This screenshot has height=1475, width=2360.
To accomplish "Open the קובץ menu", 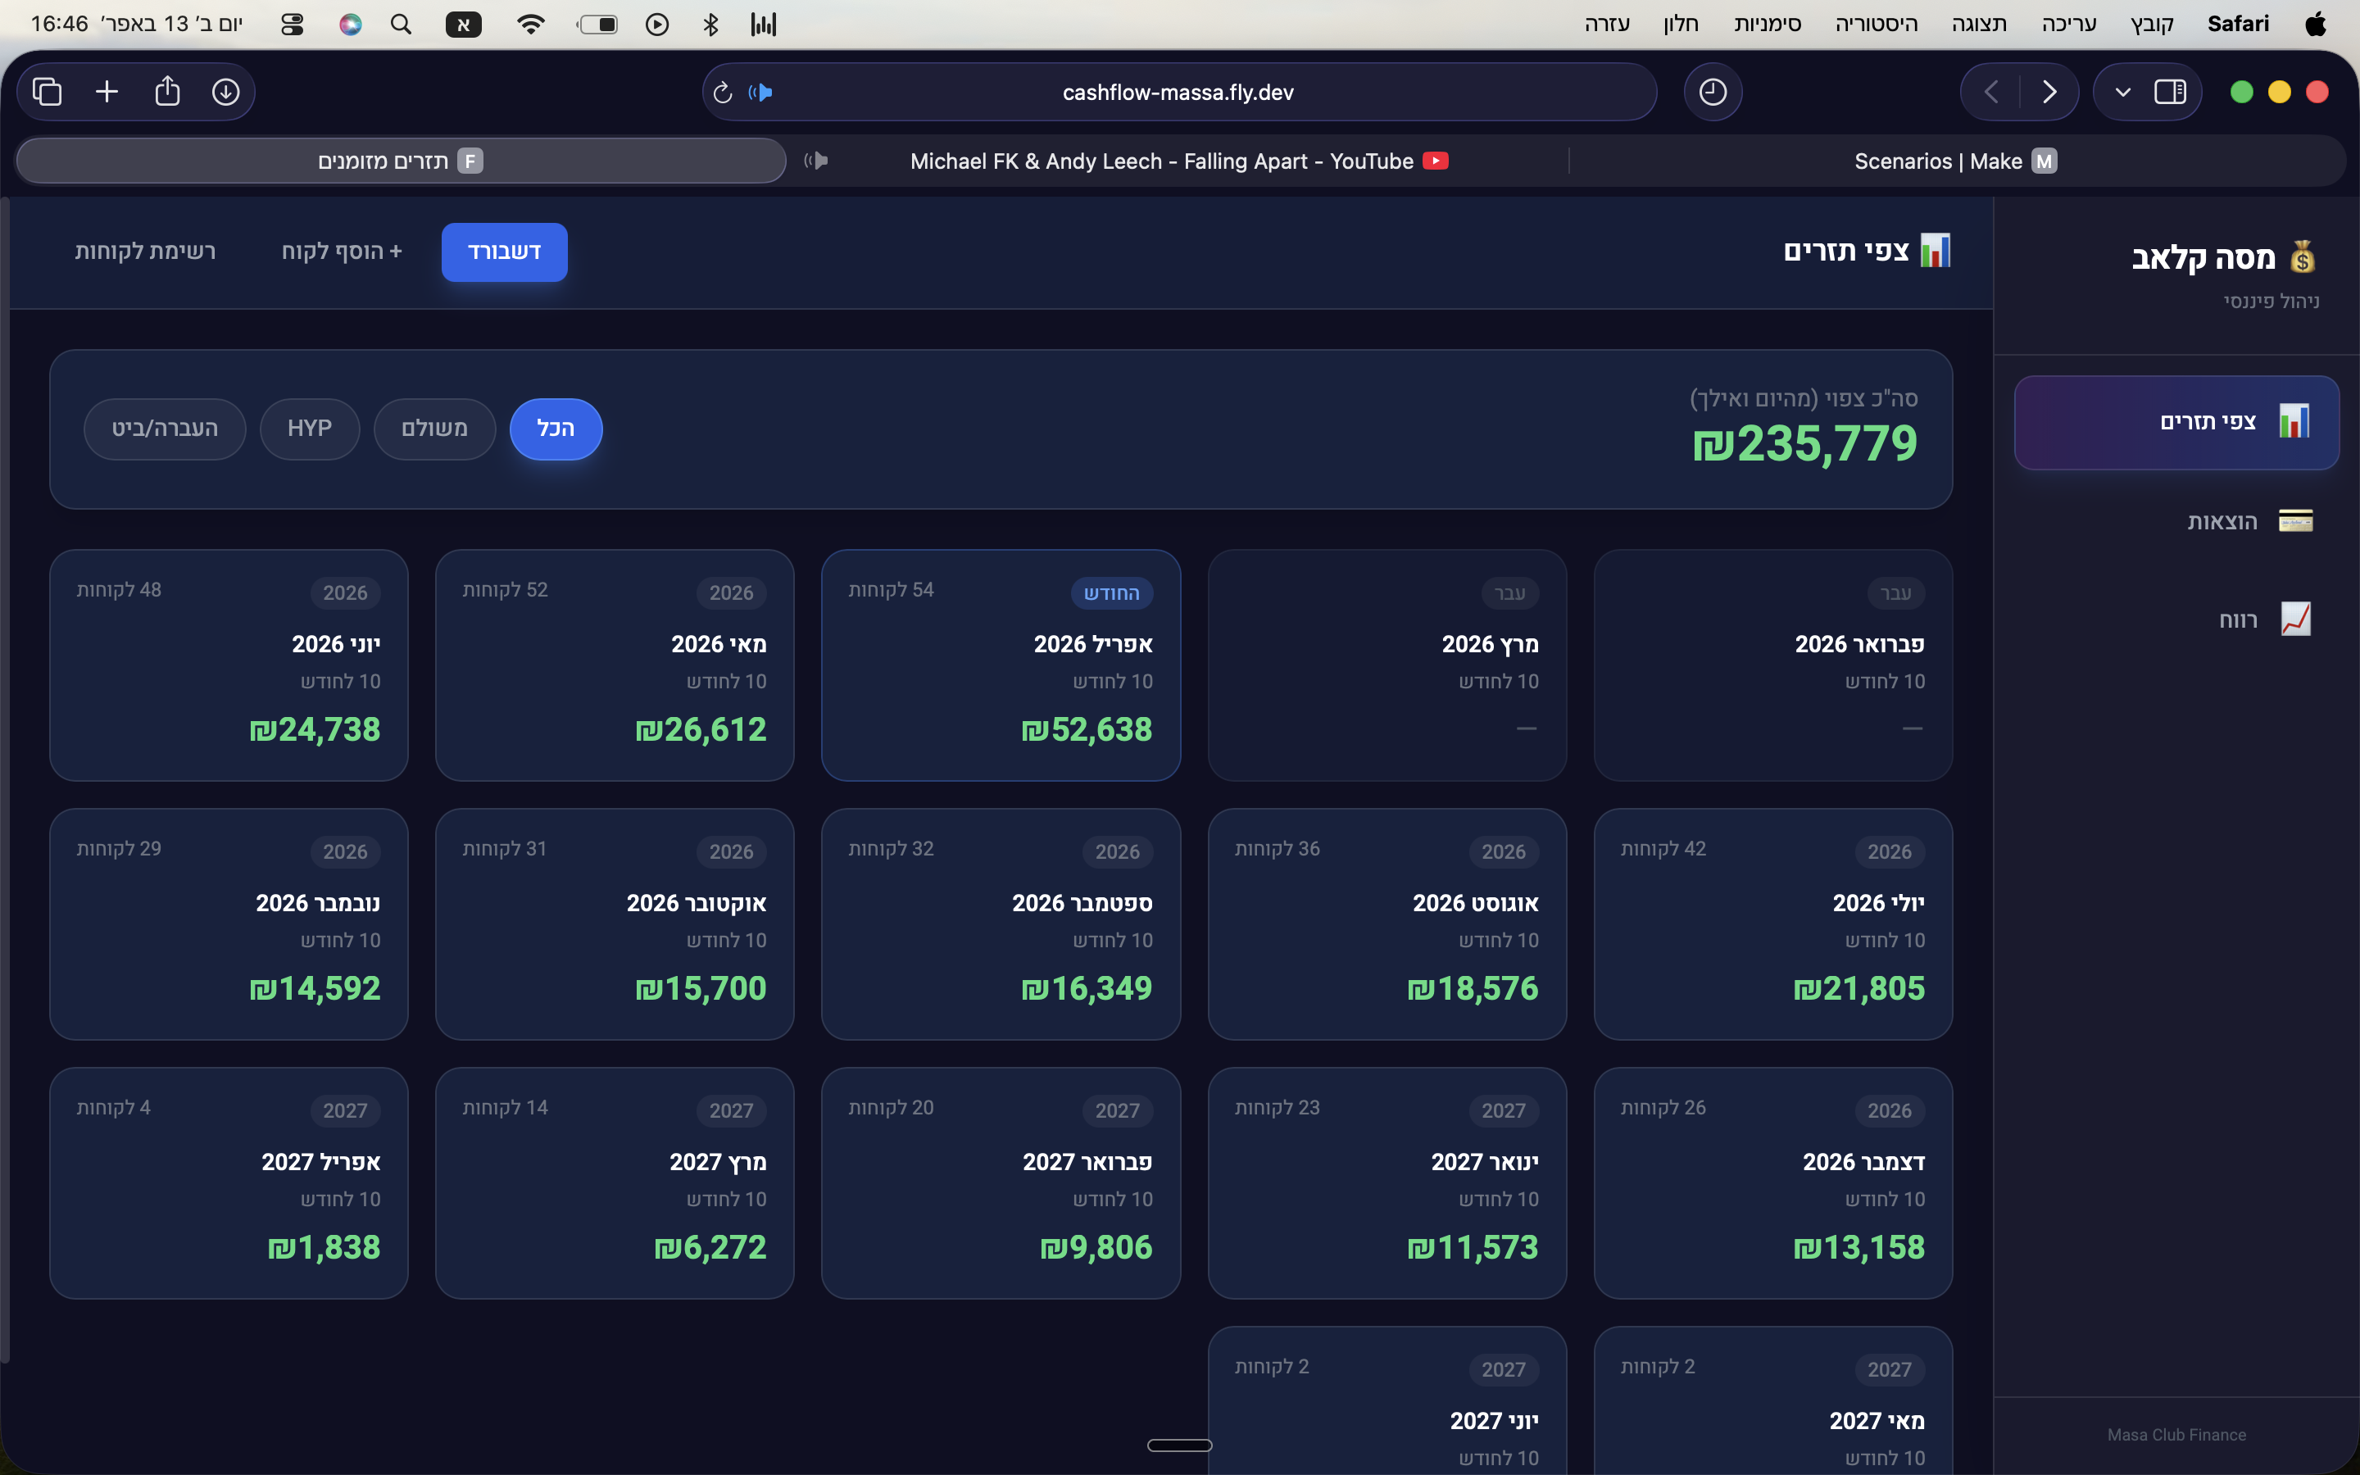I will [x=2153, y=24].
